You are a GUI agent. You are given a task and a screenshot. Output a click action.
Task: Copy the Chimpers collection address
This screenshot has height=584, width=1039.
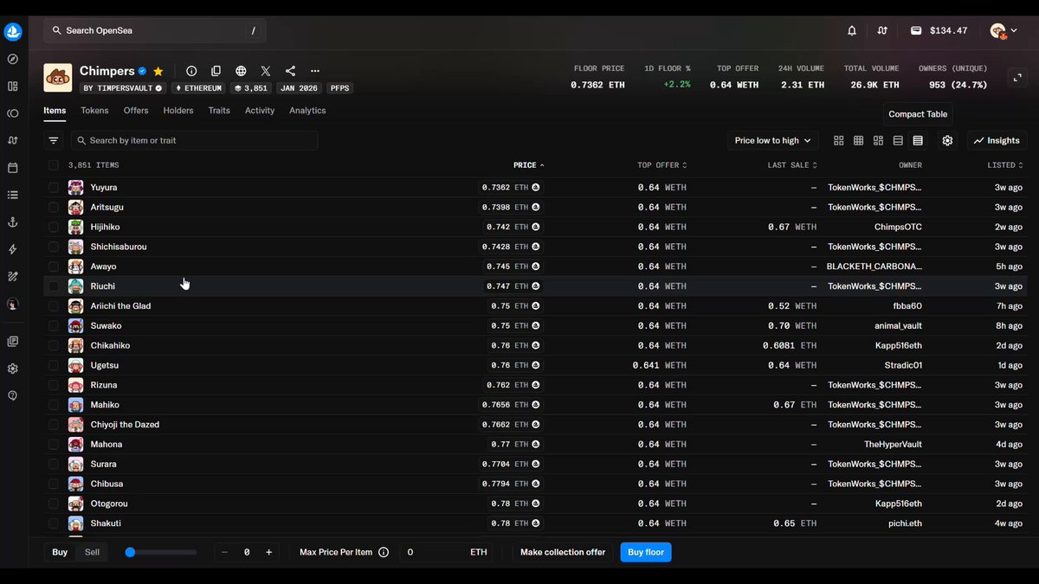click(x=216, y=71)
